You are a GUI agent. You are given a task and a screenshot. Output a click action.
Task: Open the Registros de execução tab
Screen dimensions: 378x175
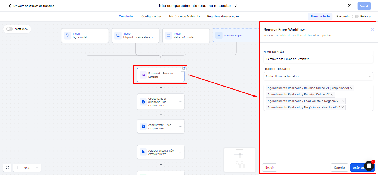coord(223,16)
